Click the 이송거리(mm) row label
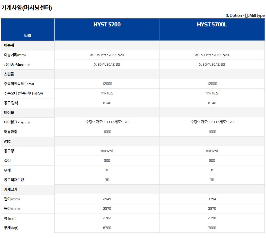The image size is (266, 238). coord(15,55)
